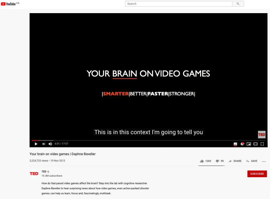The height and width of the screenshot is (199, 270).
Task: Seek using the video progress bar
Action: pos(148,140)
